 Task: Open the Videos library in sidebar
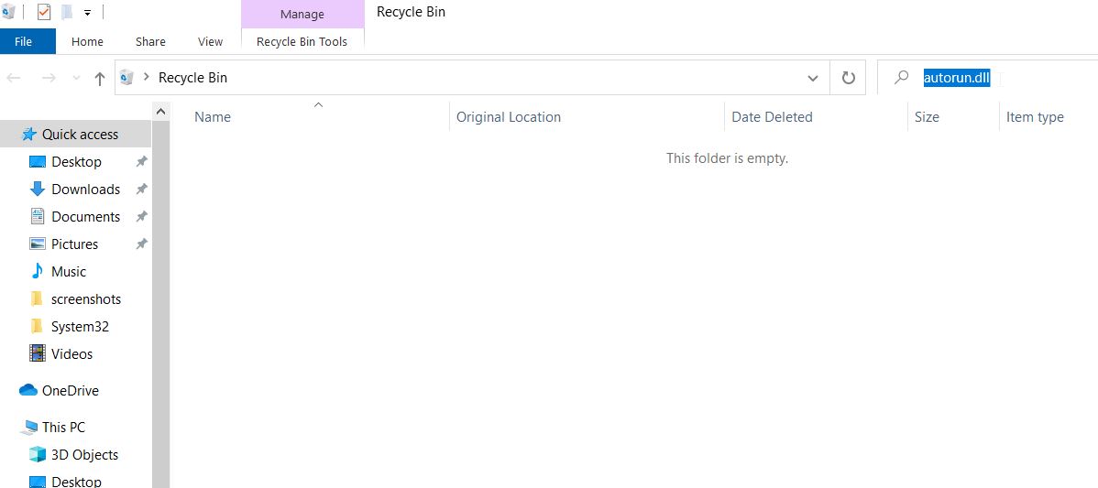(x=71, y=353)
